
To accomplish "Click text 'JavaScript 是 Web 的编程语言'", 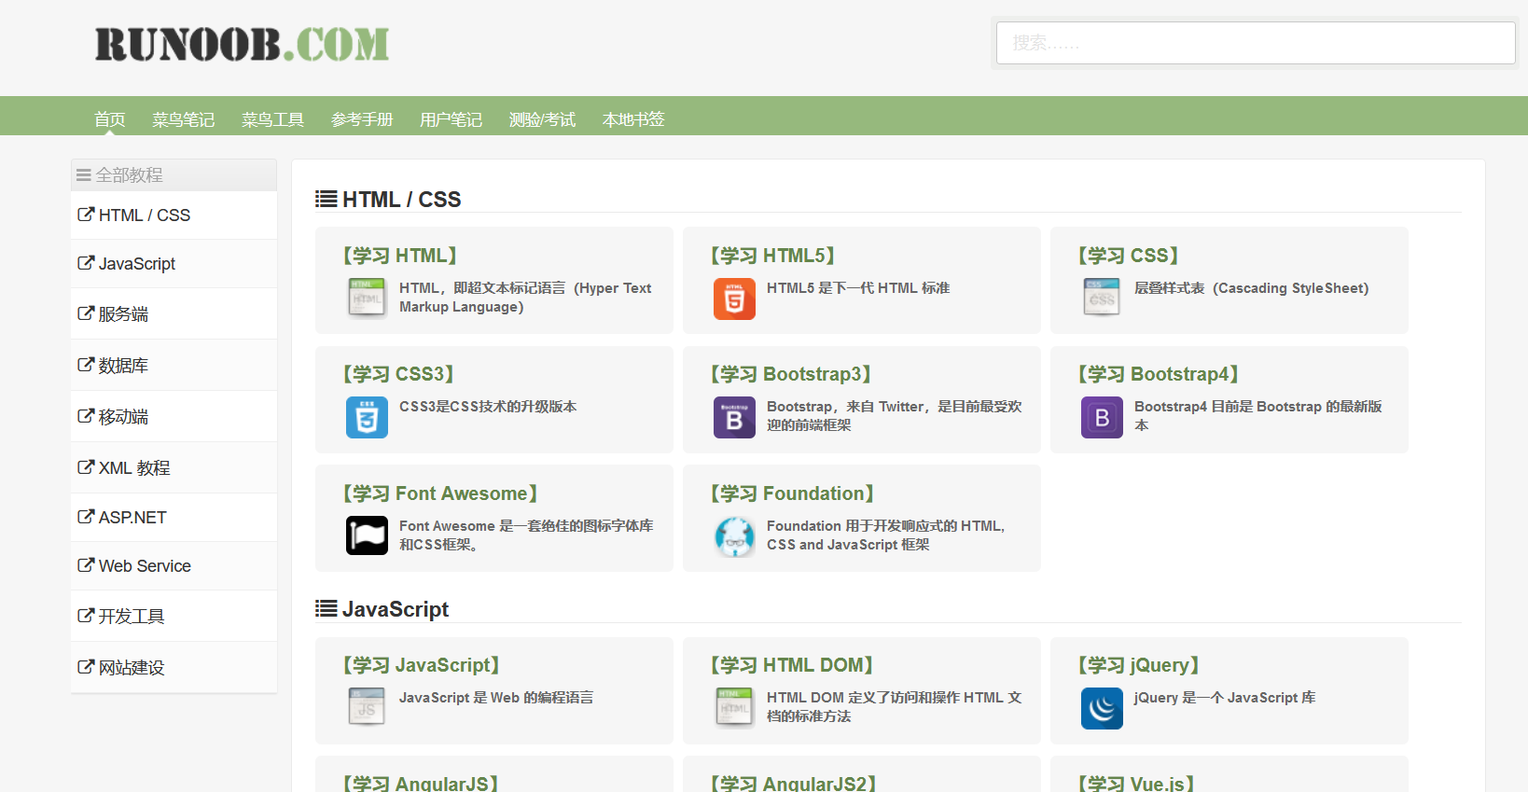I will (496, 698).
